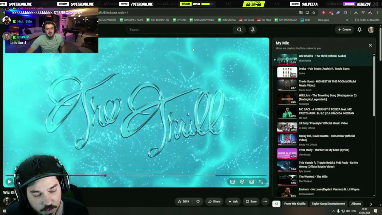Screen dimensions: 382x215
Task: Start voice search with the microphone icon
Action: click(253, 30)
